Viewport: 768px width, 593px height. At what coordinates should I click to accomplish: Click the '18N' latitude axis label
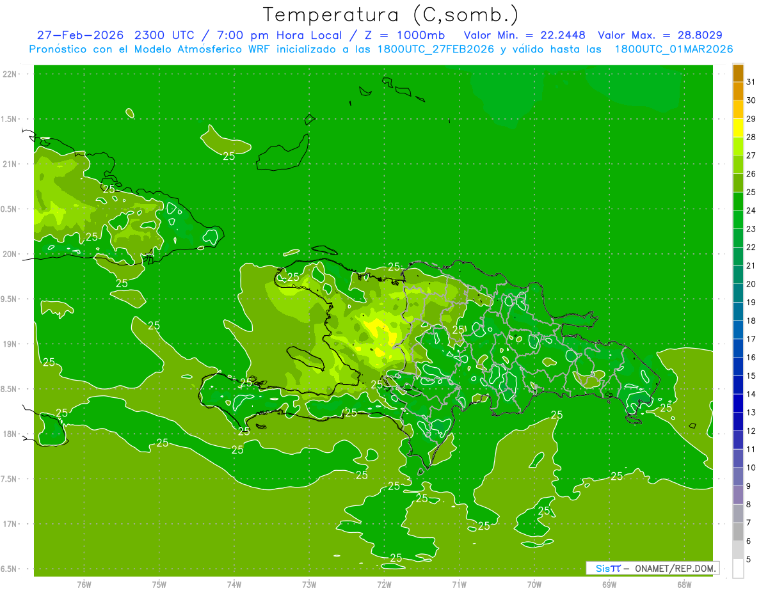point(10,434)
